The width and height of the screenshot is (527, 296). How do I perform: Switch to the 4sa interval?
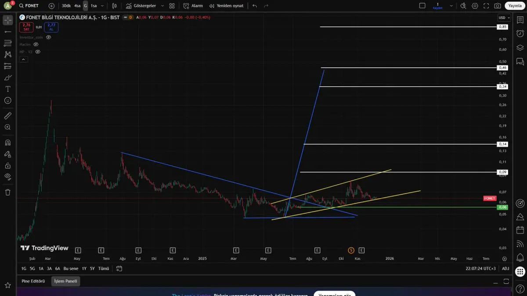(77, 6)
